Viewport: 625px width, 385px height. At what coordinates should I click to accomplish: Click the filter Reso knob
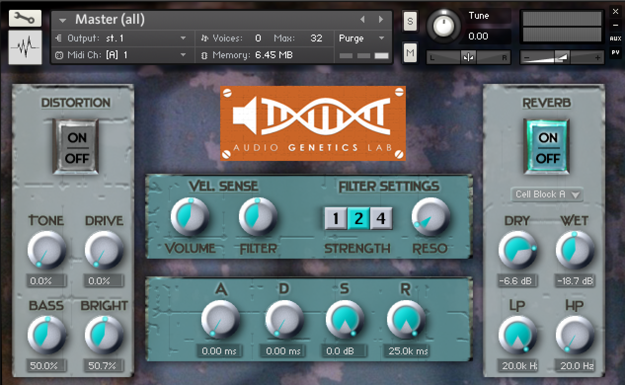pyautogui.click(x=430, y=217)
